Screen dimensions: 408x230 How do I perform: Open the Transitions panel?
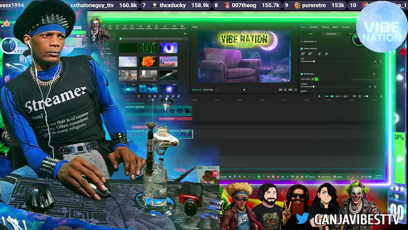pos(140,27)
